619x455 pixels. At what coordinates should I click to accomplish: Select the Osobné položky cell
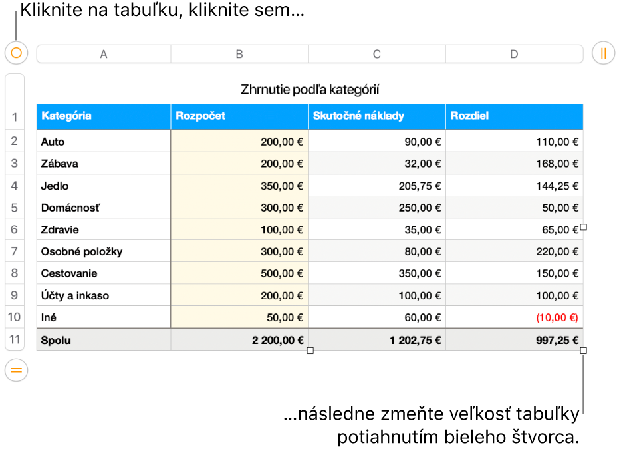[x=104, y=251]
